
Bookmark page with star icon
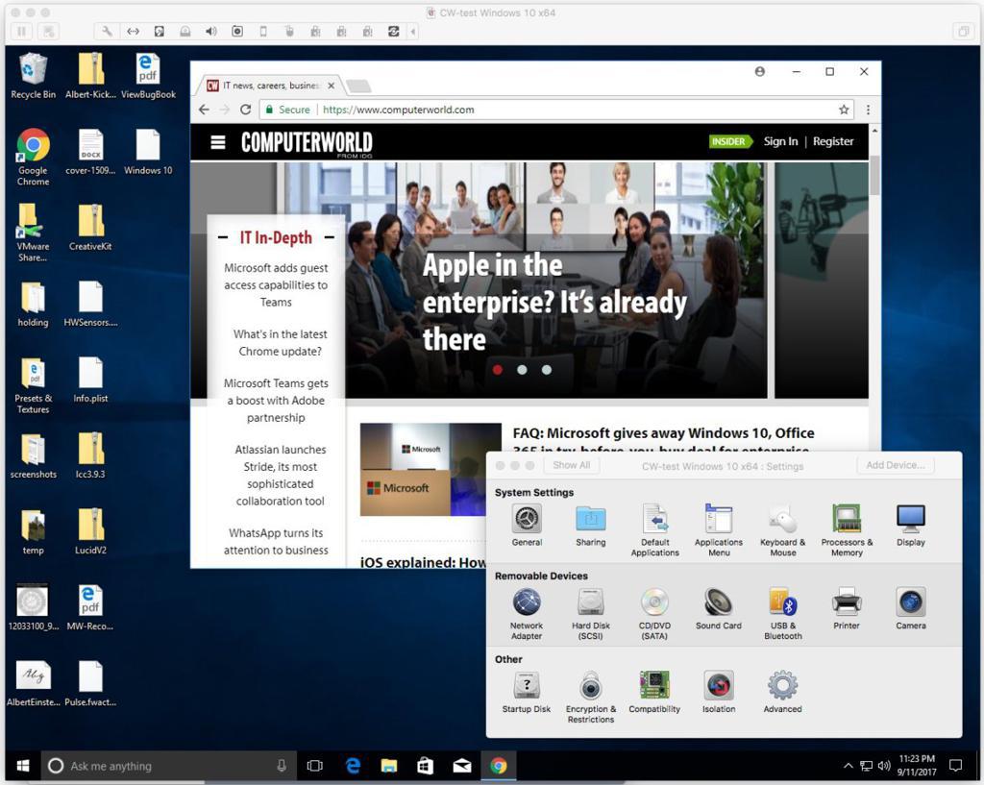[844, 110]
